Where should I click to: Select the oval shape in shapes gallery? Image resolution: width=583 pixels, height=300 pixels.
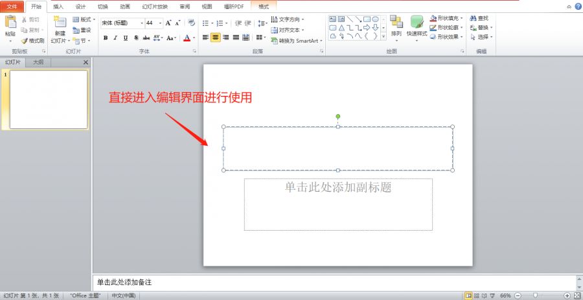click(x=376, y=19)
